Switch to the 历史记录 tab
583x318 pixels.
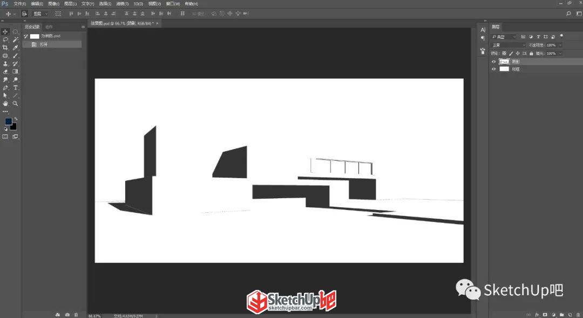pyautogui.click(x=32, y=27)
